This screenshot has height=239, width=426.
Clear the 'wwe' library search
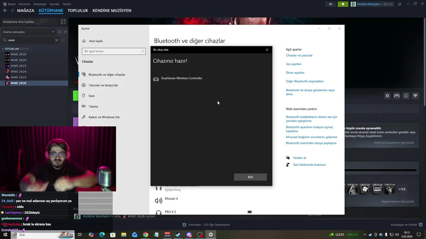56,40
